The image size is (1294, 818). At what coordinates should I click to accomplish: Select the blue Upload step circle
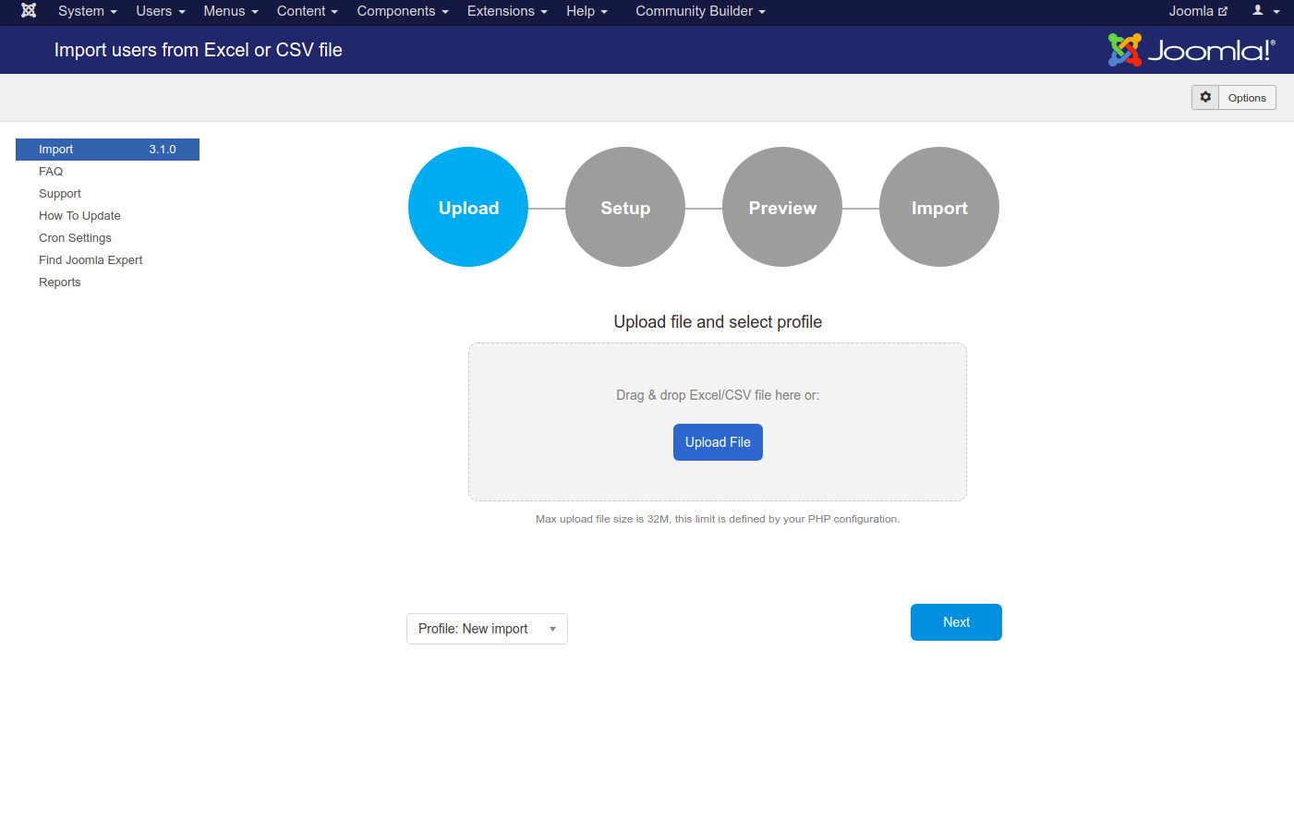[x=468, y=208]
